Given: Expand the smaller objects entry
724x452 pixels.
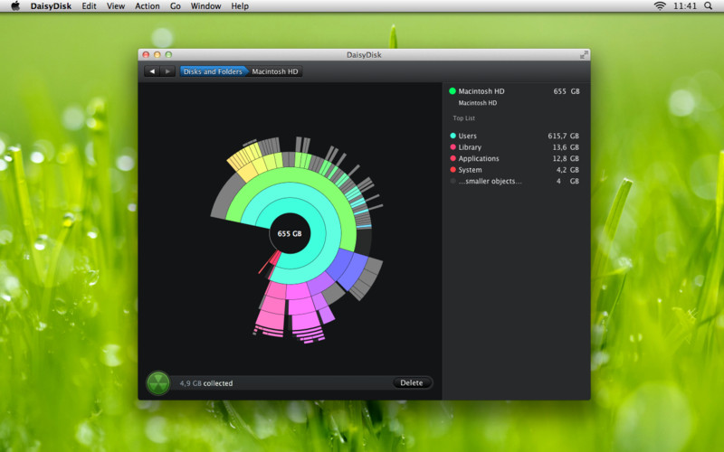Looking at the screenshot, I should click(490, 182).
